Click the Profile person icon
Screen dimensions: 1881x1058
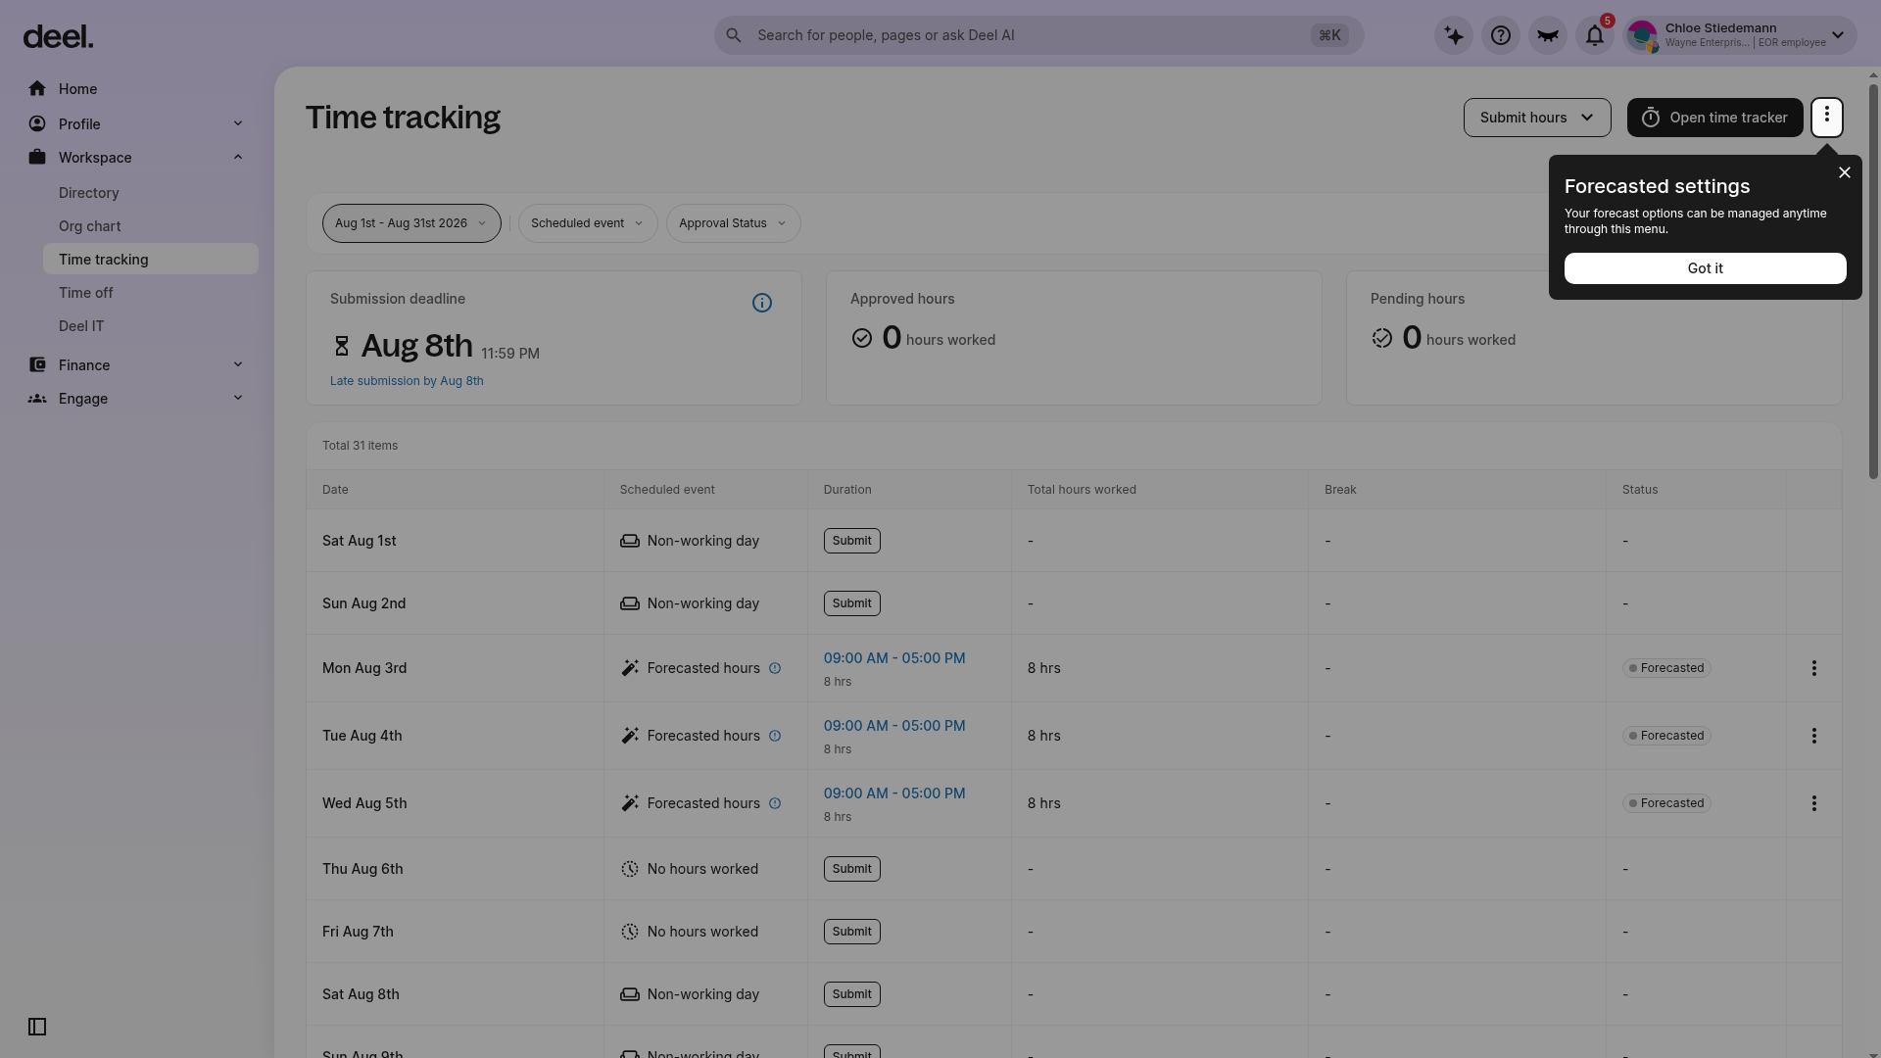[x=37, y=124]
